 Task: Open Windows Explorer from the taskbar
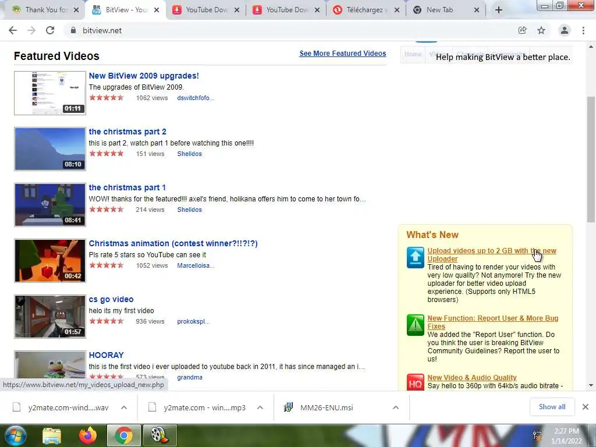click(52, 435)
